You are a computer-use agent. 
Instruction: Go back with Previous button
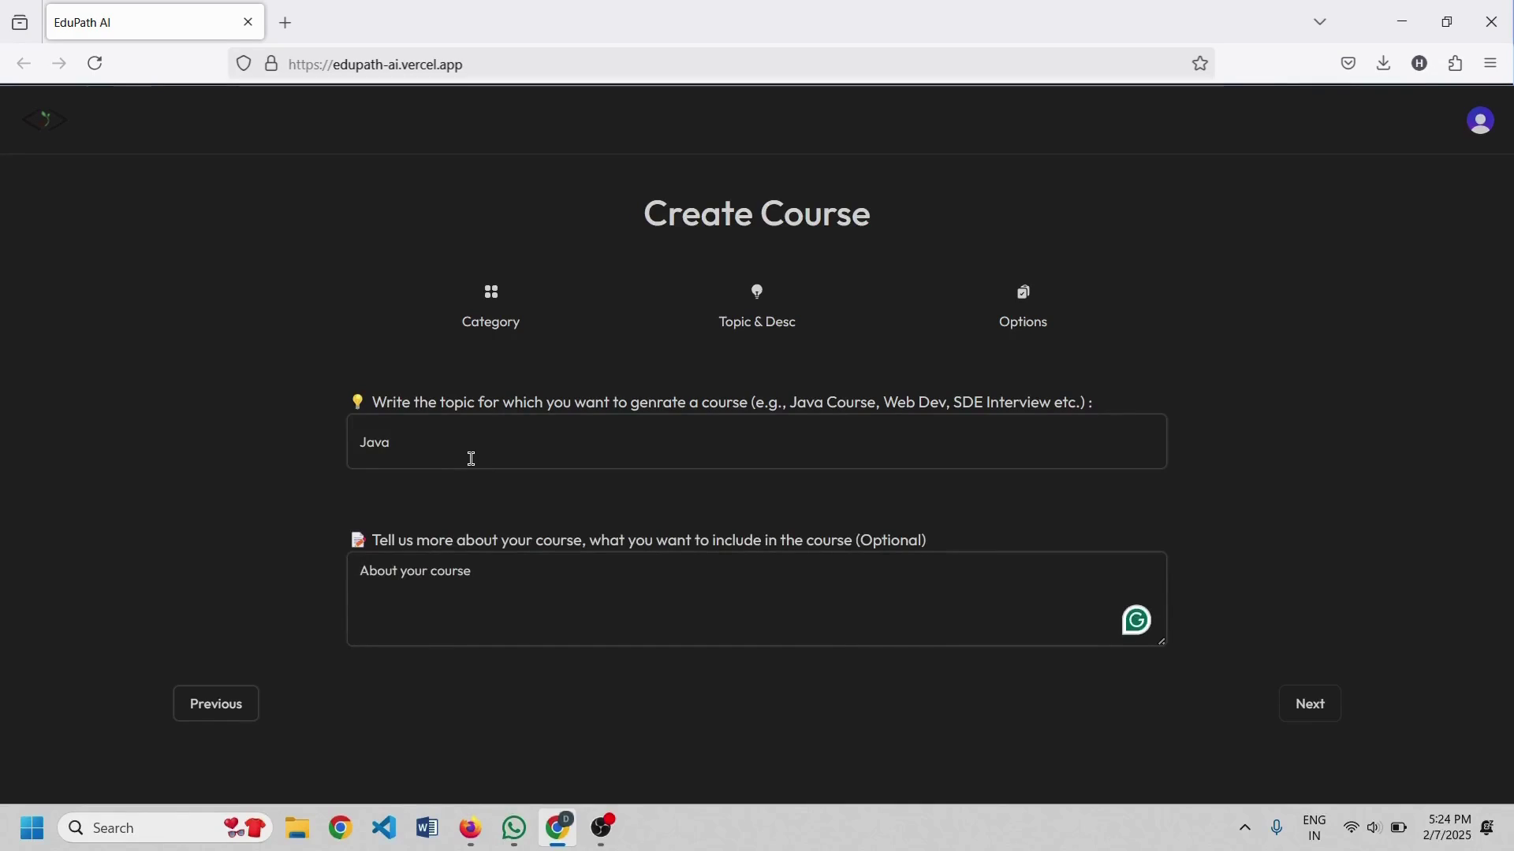click(x=216, y=704)
